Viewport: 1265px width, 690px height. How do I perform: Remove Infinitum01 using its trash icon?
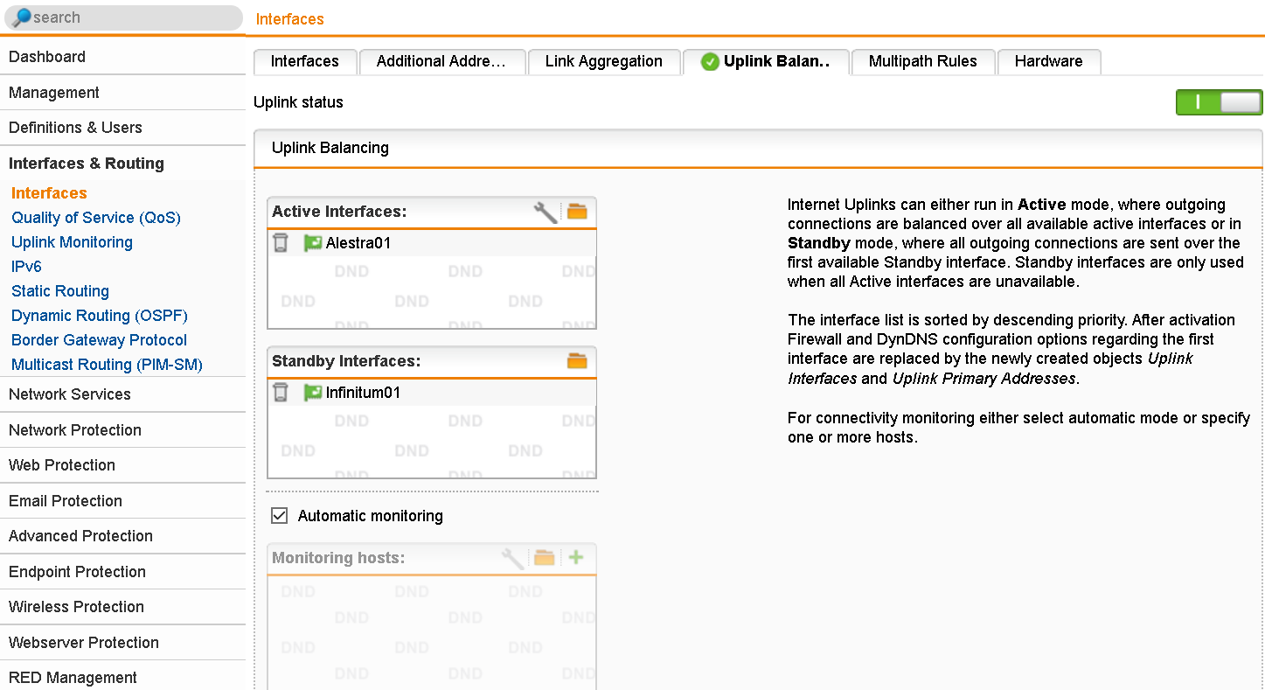click(281, 393)
